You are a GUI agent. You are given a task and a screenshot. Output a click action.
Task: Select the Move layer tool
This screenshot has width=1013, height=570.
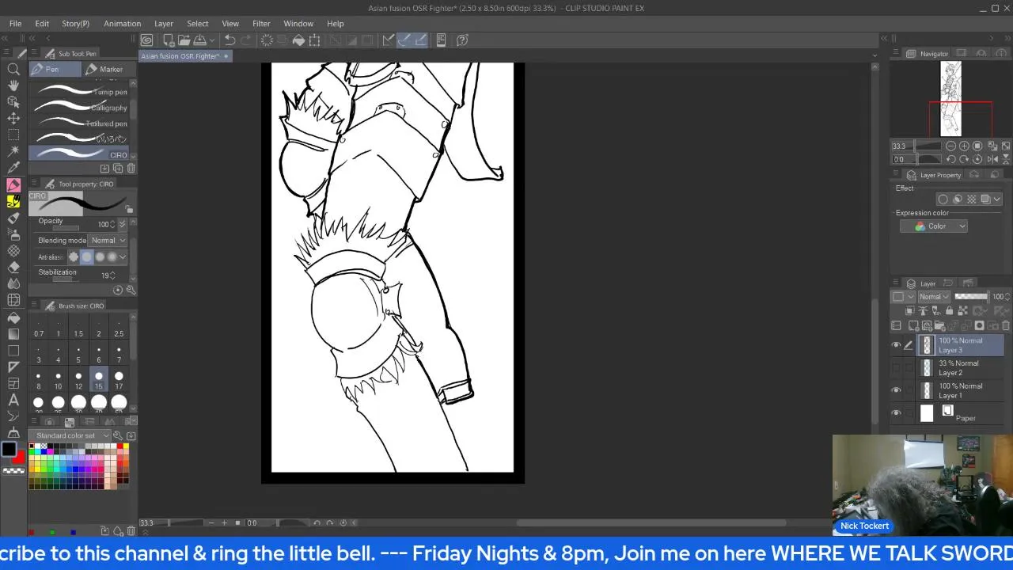click(13, 118)
